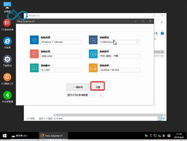The width and height of the screenshot is (187, 141).
Task: Click the 5 个项目 status bar text
Action: (x=31, y=119)
